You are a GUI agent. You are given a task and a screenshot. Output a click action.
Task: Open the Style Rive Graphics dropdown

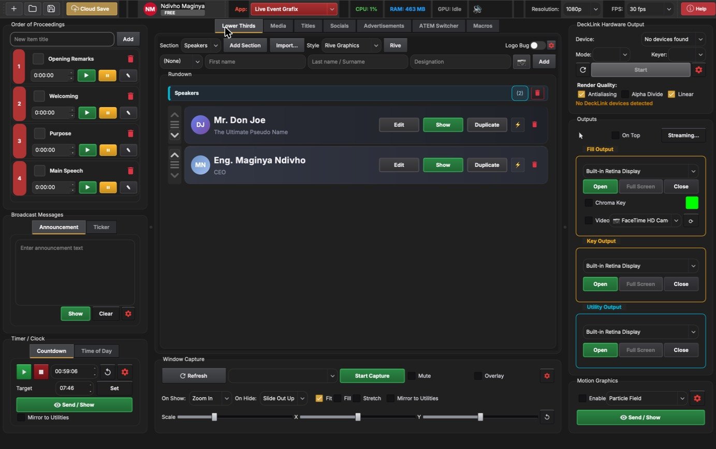tap(351, 46)
